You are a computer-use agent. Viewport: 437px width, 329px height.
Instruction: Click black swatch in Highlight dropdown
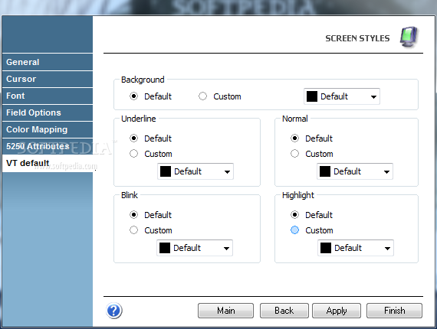click(326, 248)
